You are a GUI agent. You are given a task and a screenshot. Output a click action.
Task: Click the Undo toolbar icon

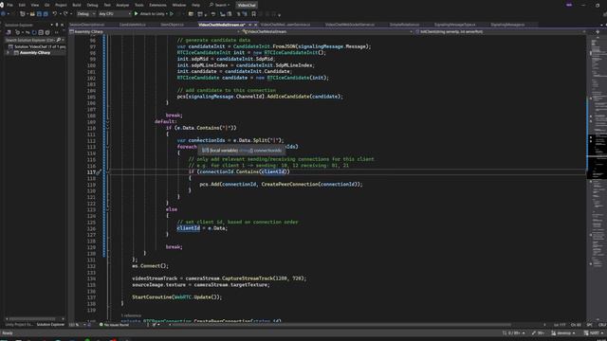pyautogui.click(x=55, y=14)
